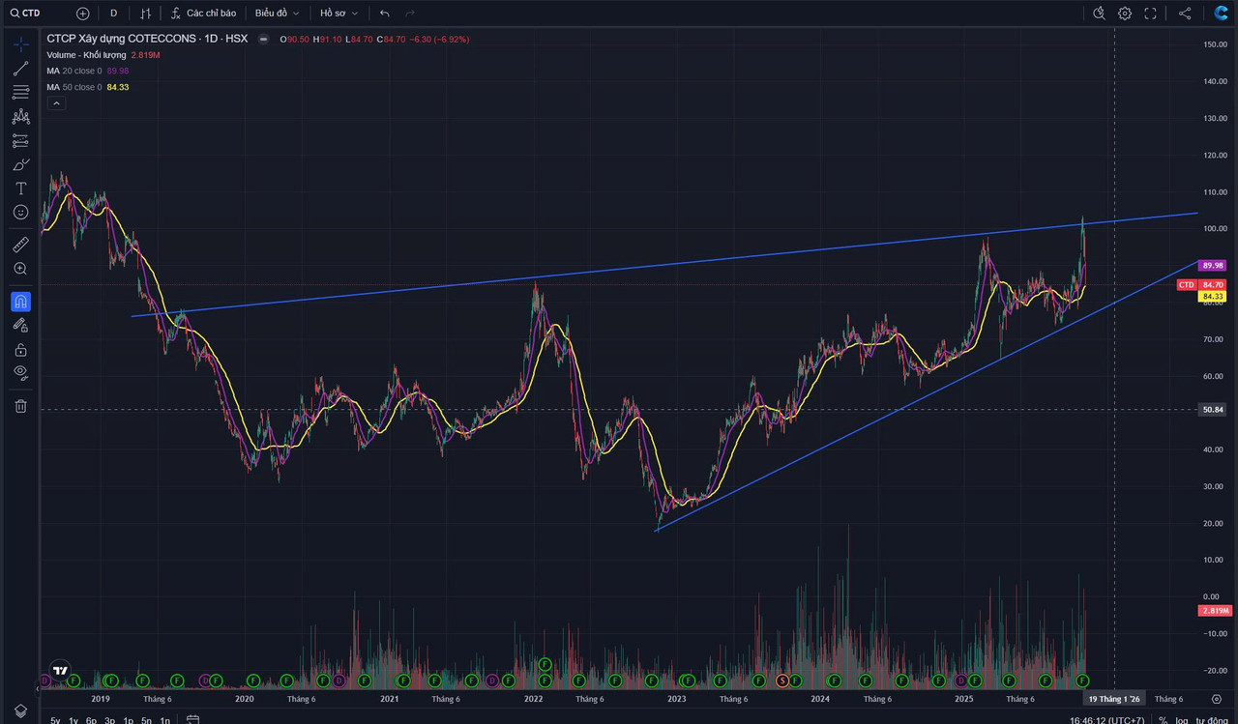Click the 16:46:12 (UTC+7) timezone button

[x=1108, y=720]
